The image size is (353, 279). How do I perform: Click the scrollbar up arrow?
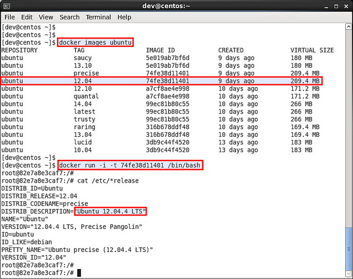pyautogui.click(x=349, y=27)
